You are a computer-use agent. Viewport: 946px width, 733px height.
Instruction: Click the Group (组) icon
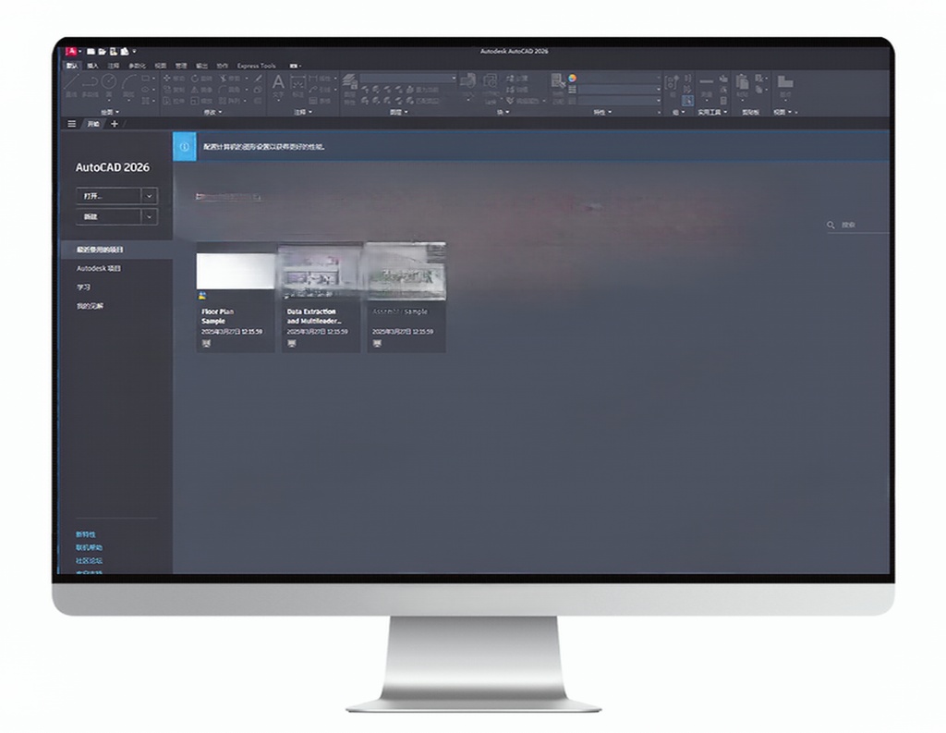pos(673,84)
